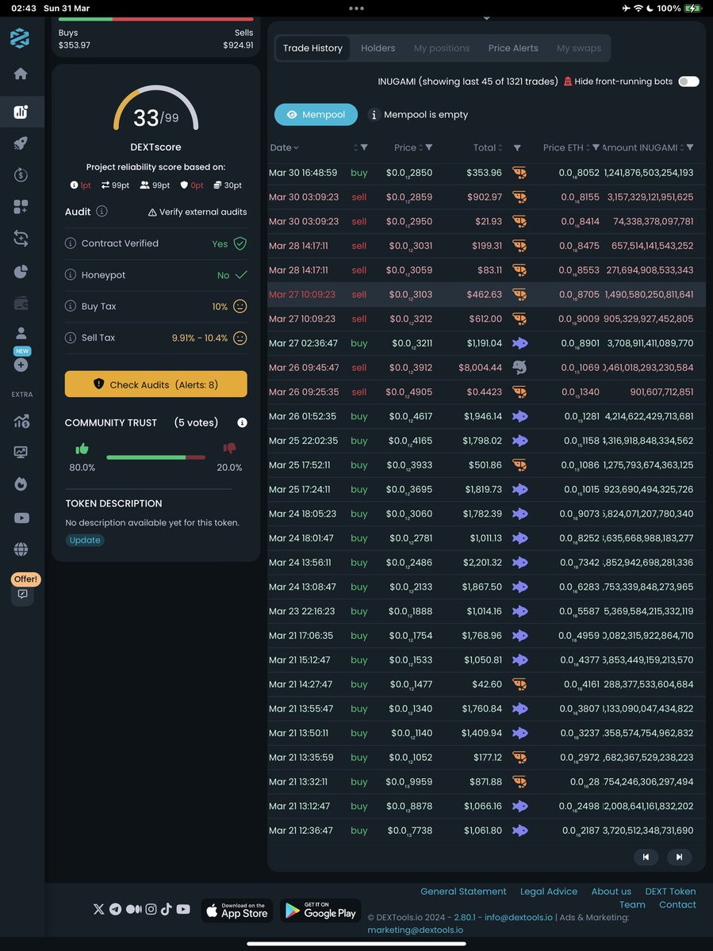Viewport: 713px width, 951px height.
Task: Open the pie chart stats icon
Action: (x=21, y=271)
